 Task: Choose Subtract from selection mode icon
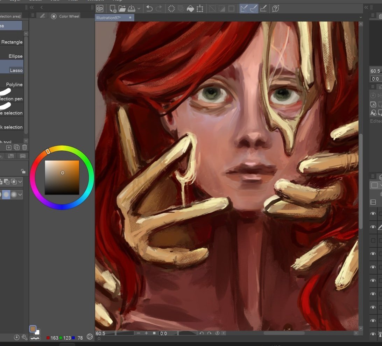[x=7, y=182]
